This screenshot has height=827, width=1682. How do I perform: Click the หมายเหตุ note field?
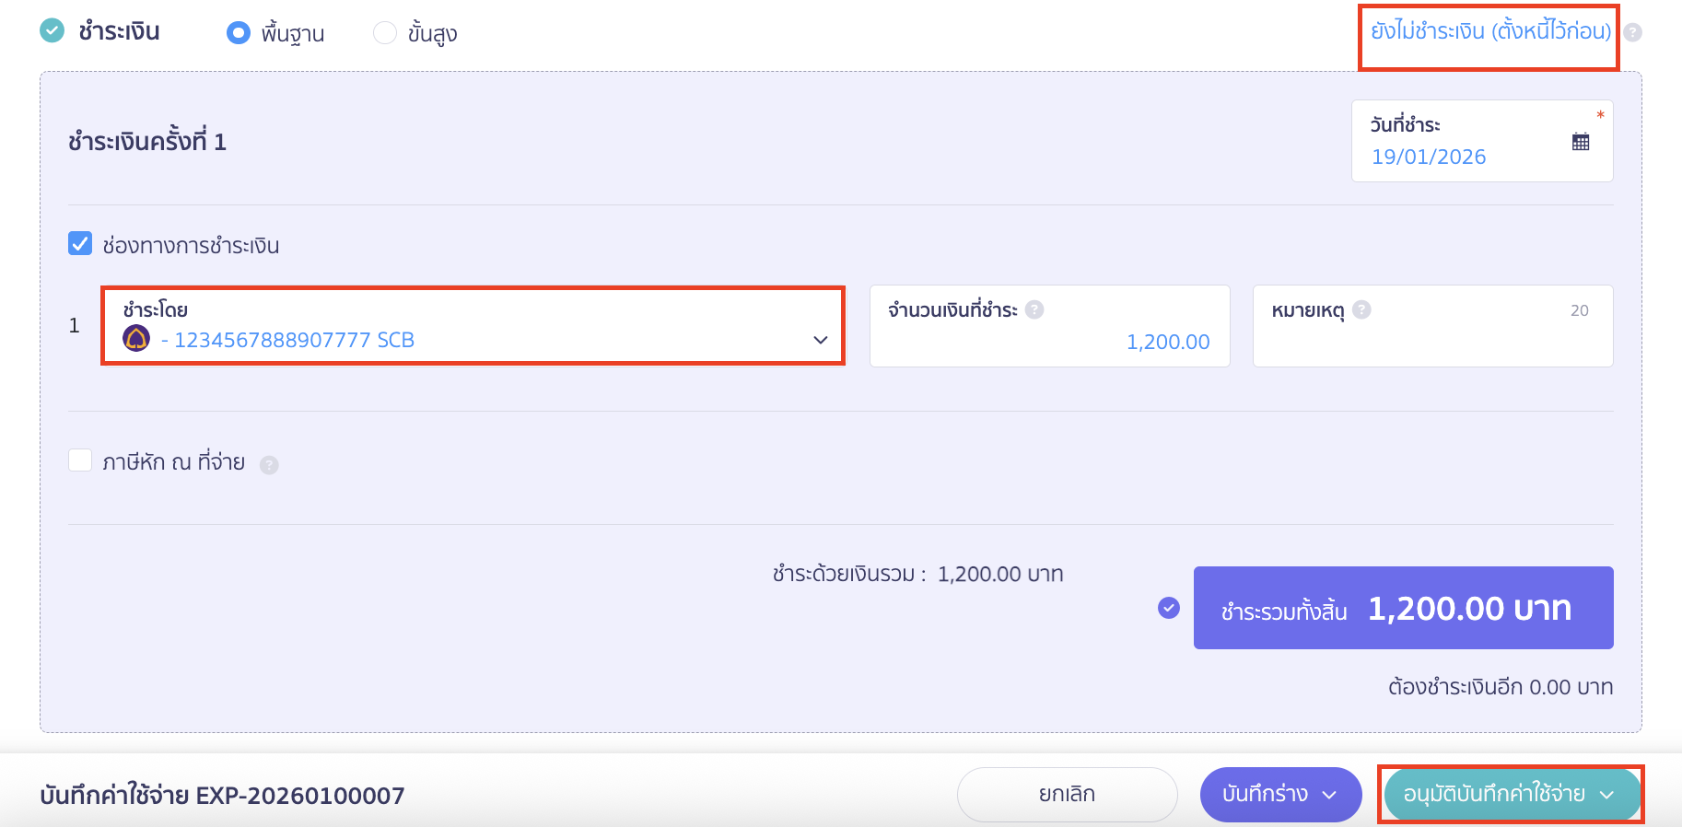coord(1431,341)
